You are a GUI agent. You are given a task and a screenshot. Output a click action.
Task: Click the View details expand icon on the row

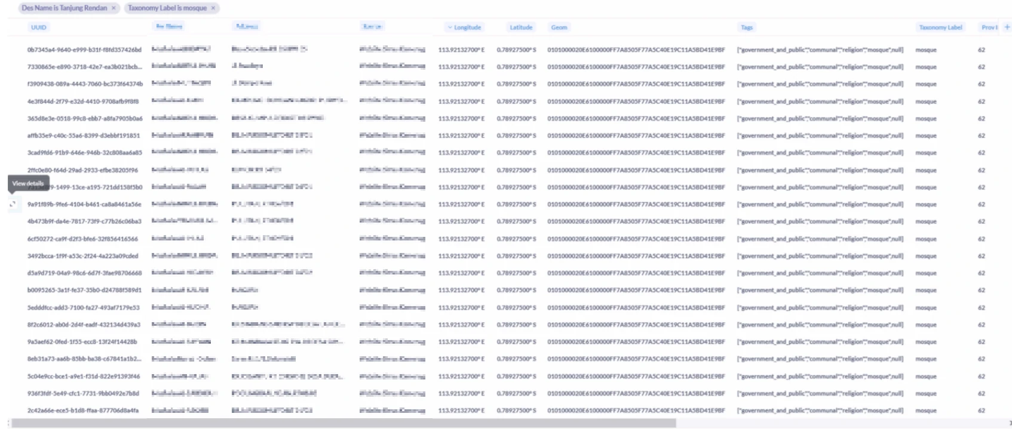pos(13,204)
